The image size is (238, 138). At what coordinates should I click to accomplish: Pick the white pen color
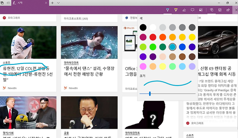153,27
